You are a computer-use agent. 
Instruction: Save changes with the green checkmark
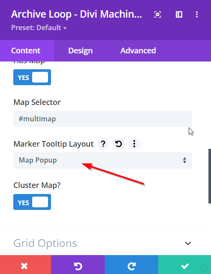[x=184, y=265]
